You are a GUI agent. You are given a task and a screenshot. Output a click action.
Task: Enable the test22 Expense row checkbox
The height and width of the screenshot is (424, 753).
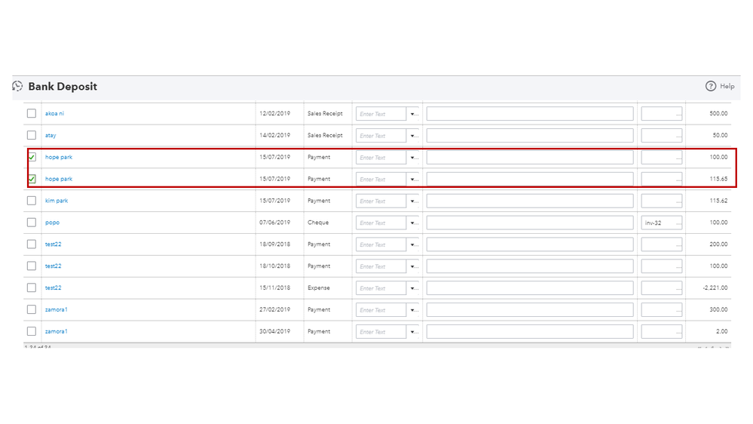[x=32, y=287]
